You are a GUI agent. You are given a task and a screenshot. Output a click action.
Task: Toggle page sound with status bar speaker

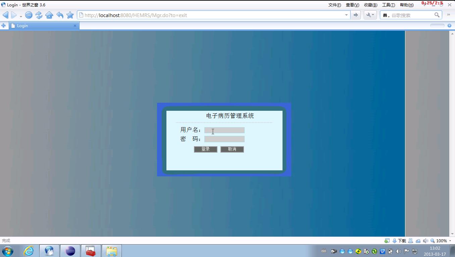pyautogui.click(x=425, y=241)
